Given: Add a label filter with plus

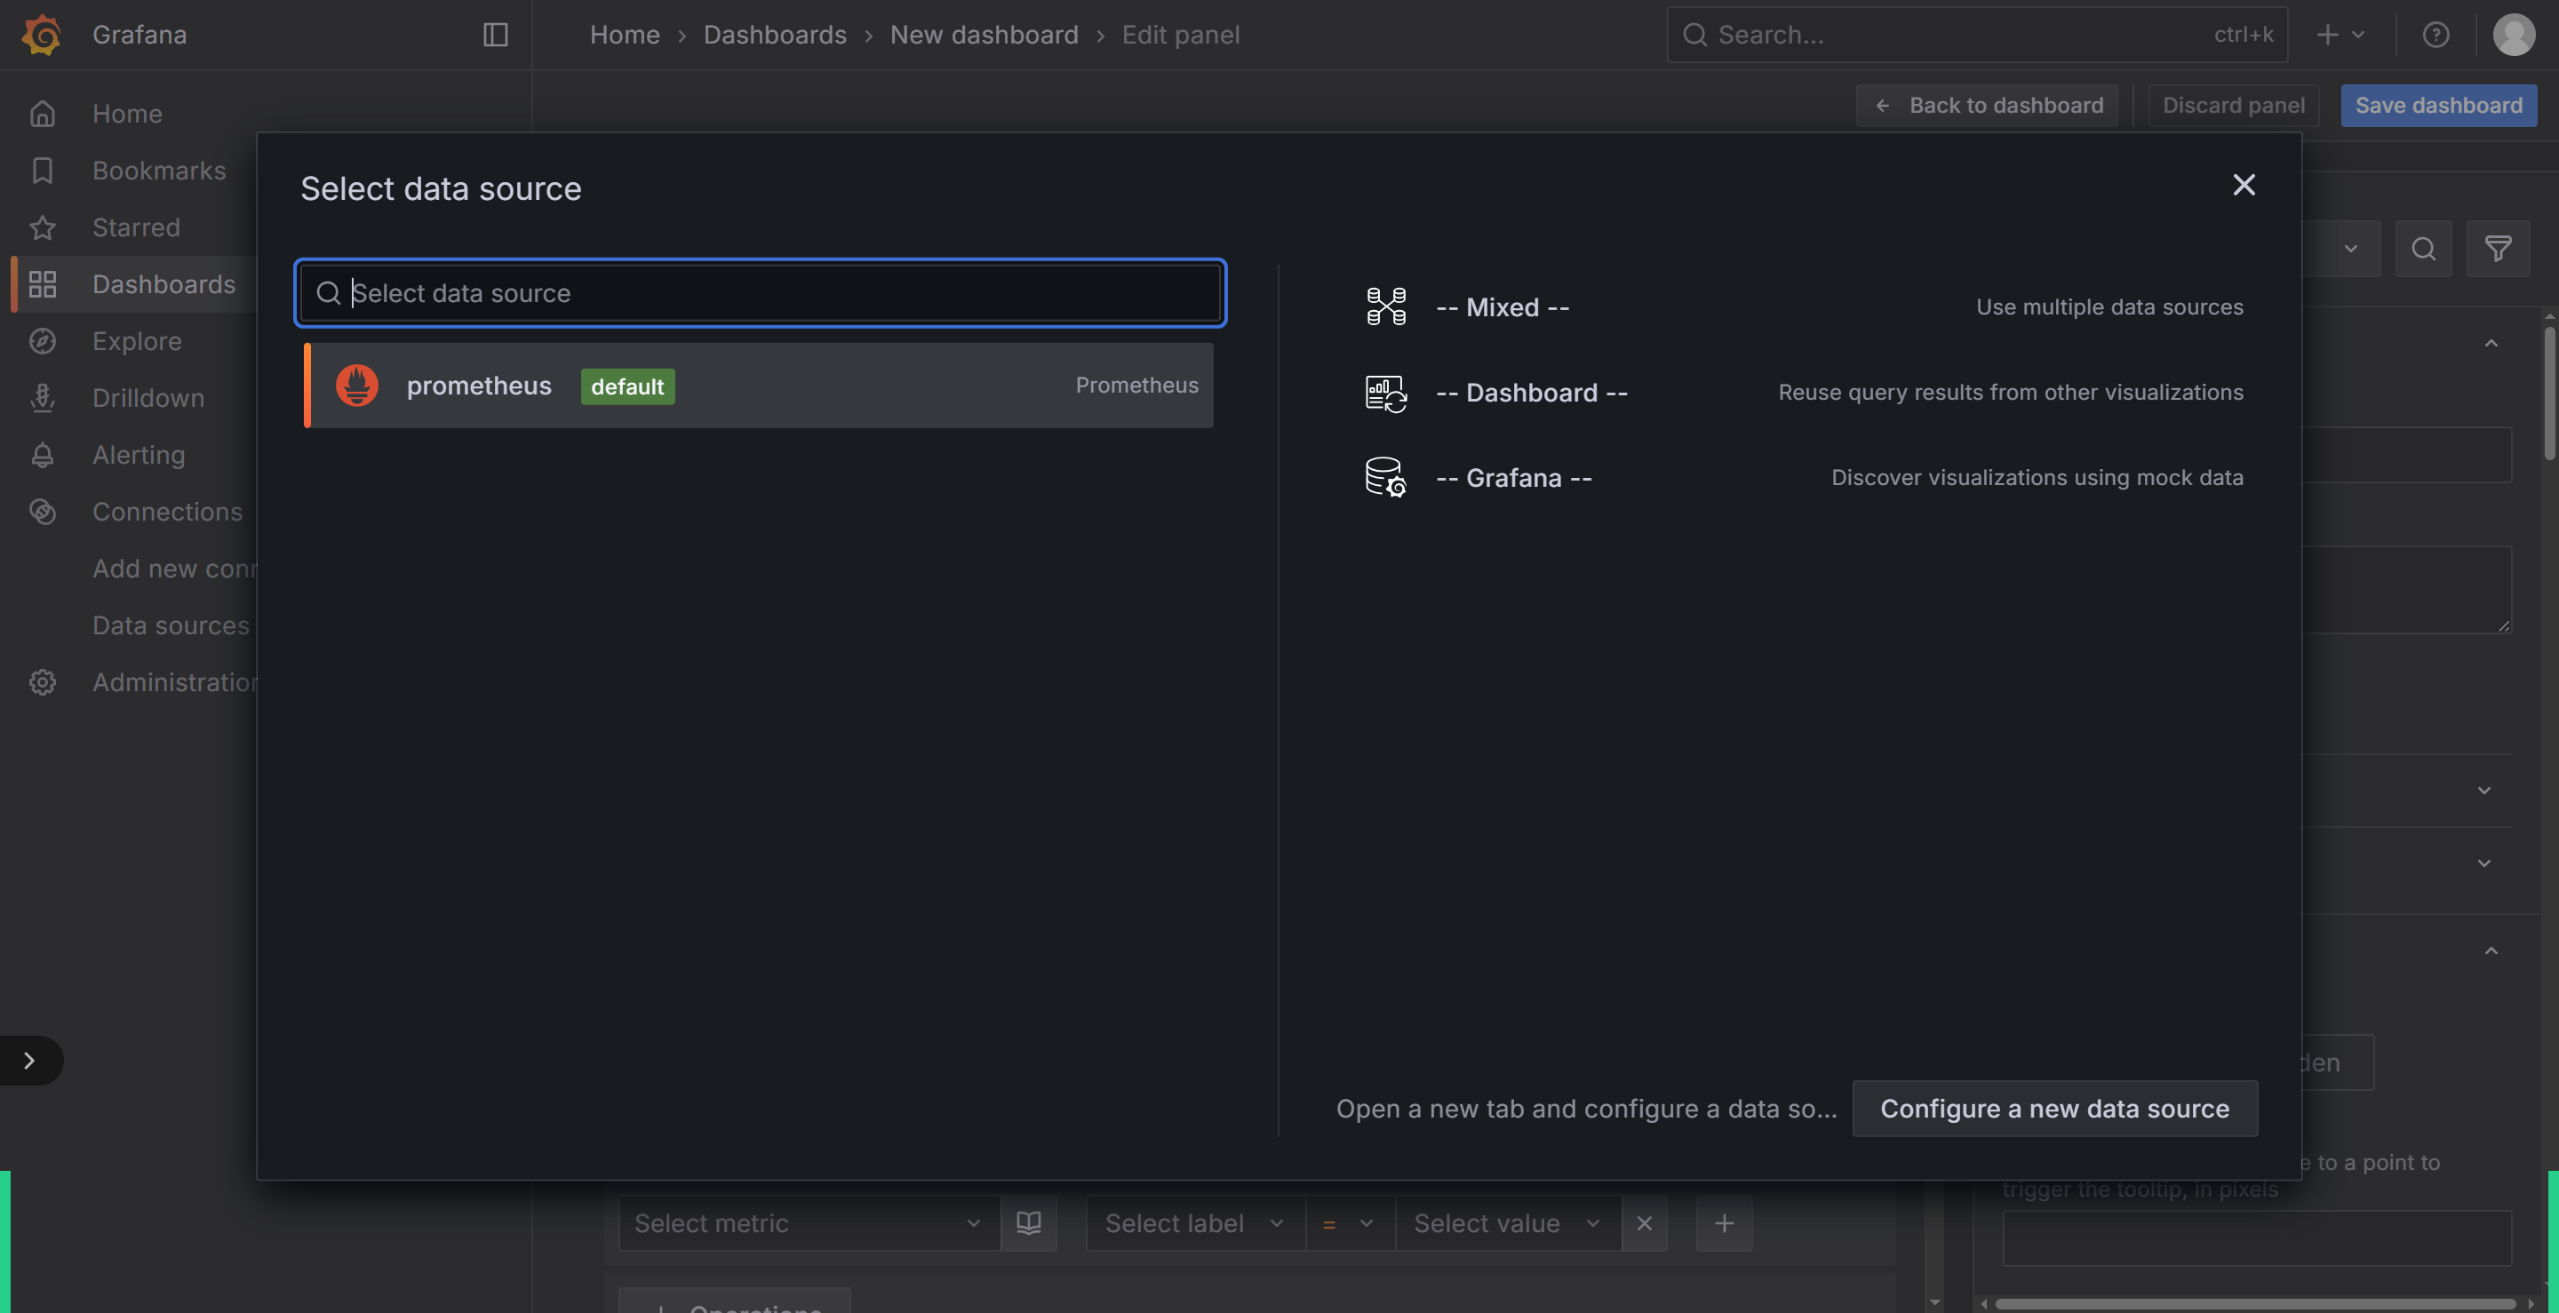Looking at the screenshot, I should point(1725,1223).
